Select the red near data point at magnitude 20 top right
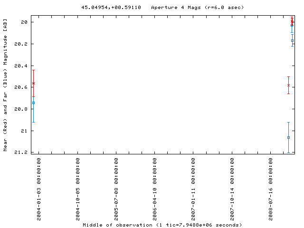Screen dimensions: 304x228 tap(292, 21)
